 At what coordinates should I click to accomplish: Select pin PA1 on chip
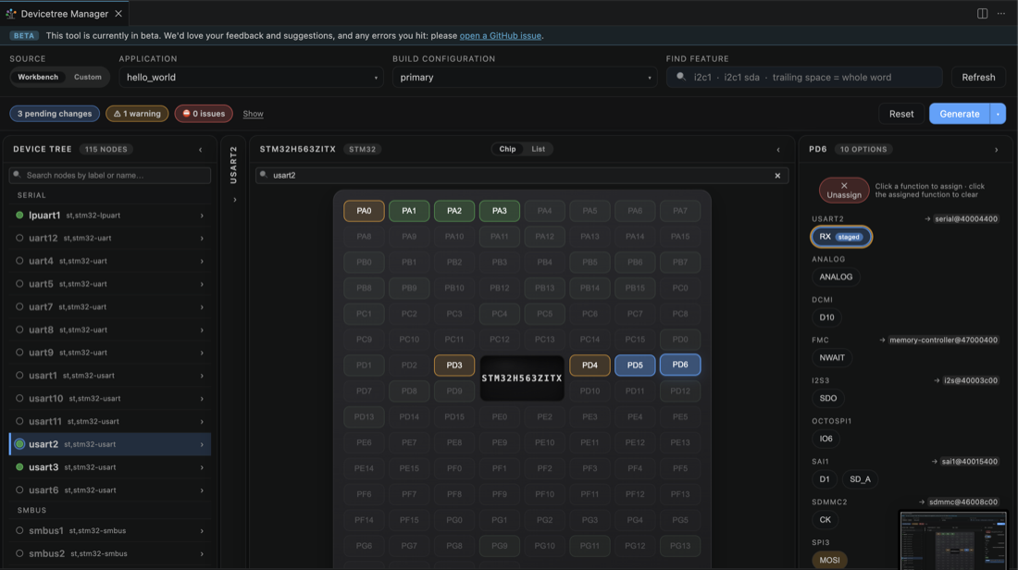409,211
